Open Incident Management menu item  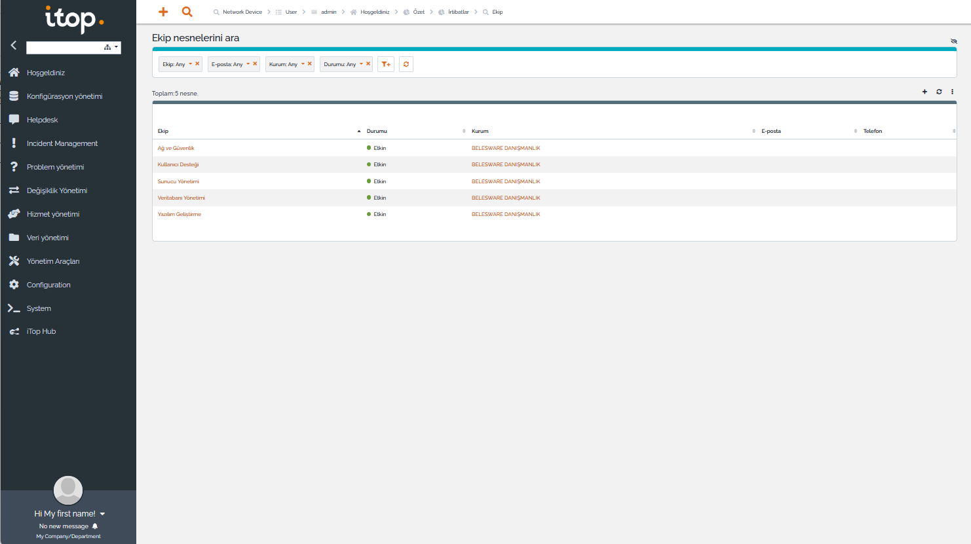[x=62, y=143]
